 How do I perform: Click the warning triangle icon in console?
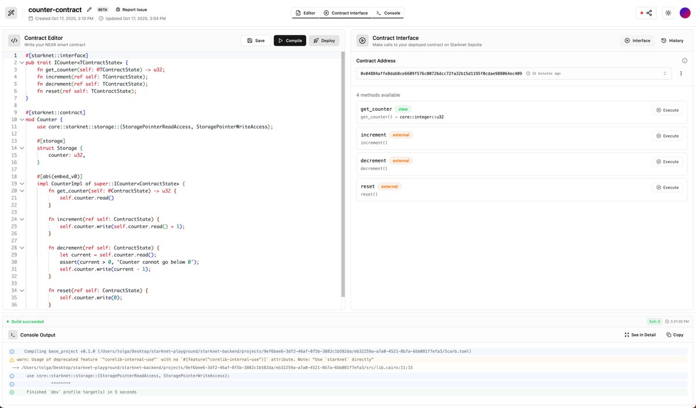[12, 359]
